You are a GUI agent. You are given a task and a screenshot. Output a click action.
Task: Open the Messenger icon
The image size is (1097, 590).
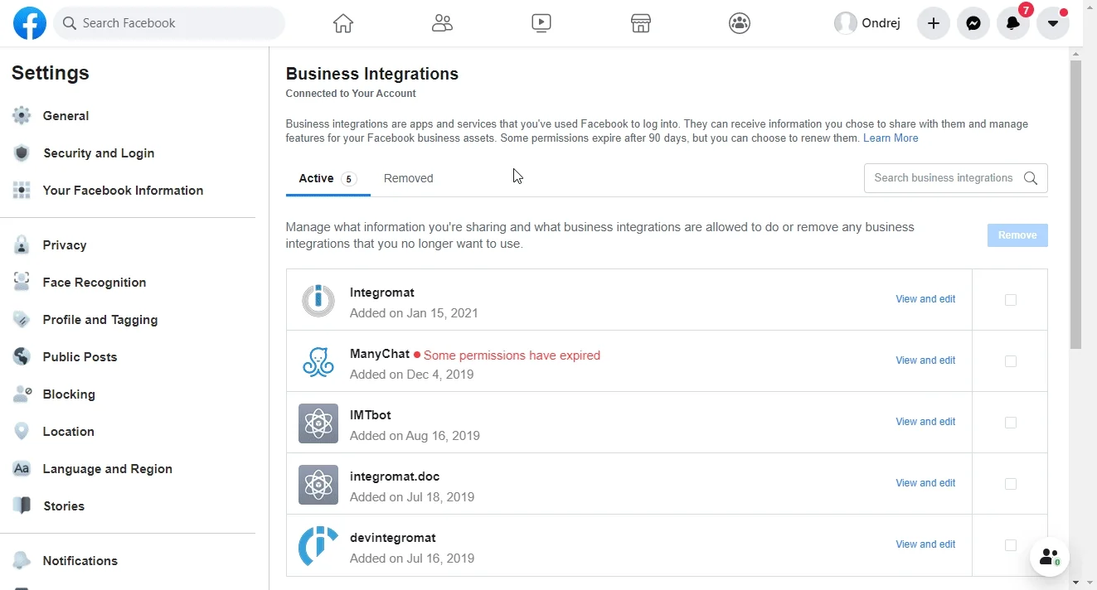click(x=973, y=23)
